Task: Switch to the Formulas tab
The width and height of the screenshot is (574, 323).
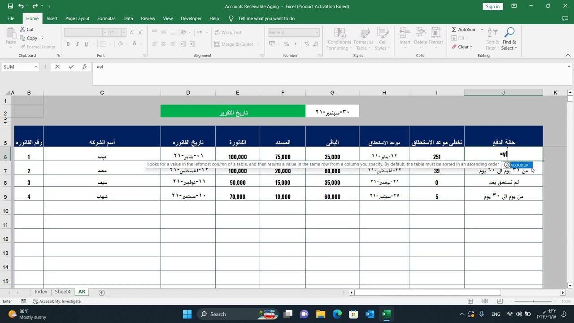Action: pos(106,18)
